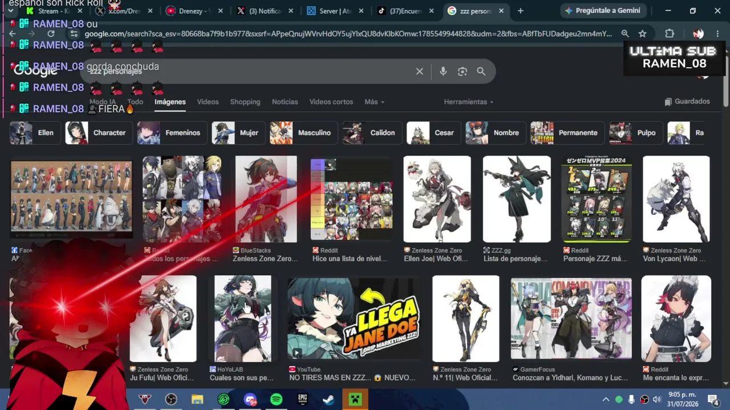Expand the 'Más' search filter dropdown
Screen dimensions: 730x410
pyautogui.click(x=374, y=102)
